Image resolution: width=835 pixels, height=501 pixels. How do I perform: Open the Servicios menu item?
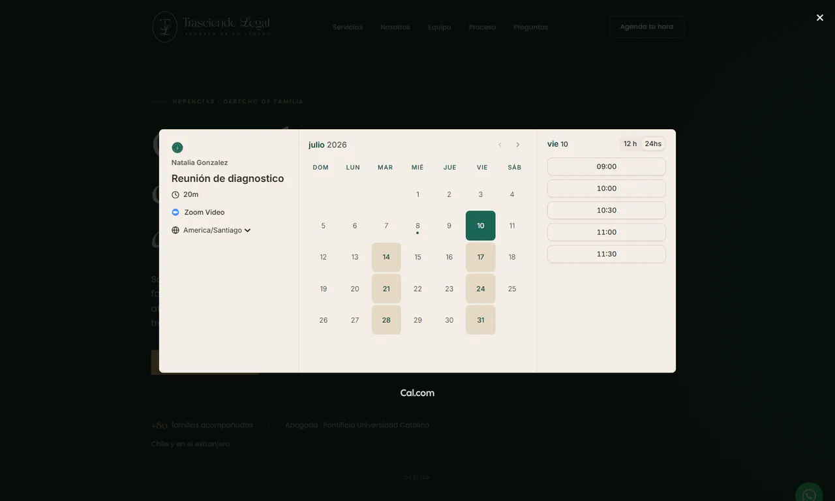(x=348, y=27)
